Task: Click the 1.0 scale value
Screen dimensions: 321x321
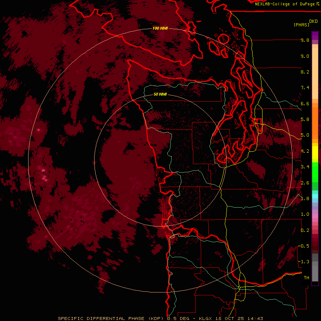Action: click(305, 214)
